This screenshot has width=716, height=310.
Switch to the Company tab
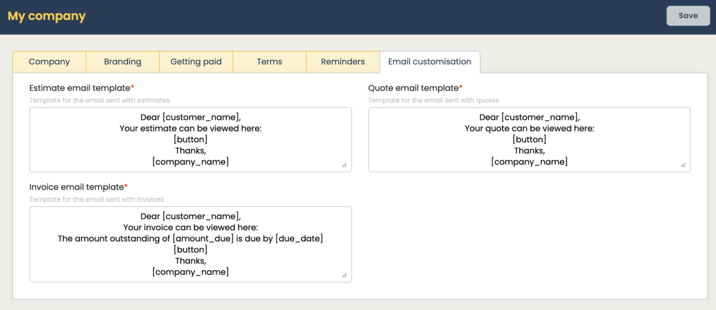point(49,62)
